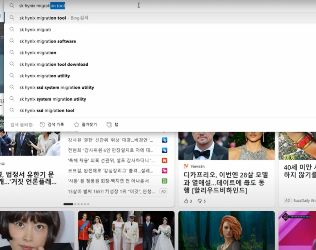Click the tab icon in filter row
Image resolution: width=316 pixels, height=250 pixels.
click(x=109, y=125)
